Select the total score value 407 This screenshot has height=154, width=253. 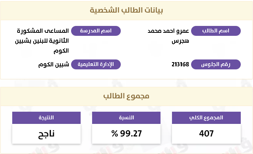point(206,134)
